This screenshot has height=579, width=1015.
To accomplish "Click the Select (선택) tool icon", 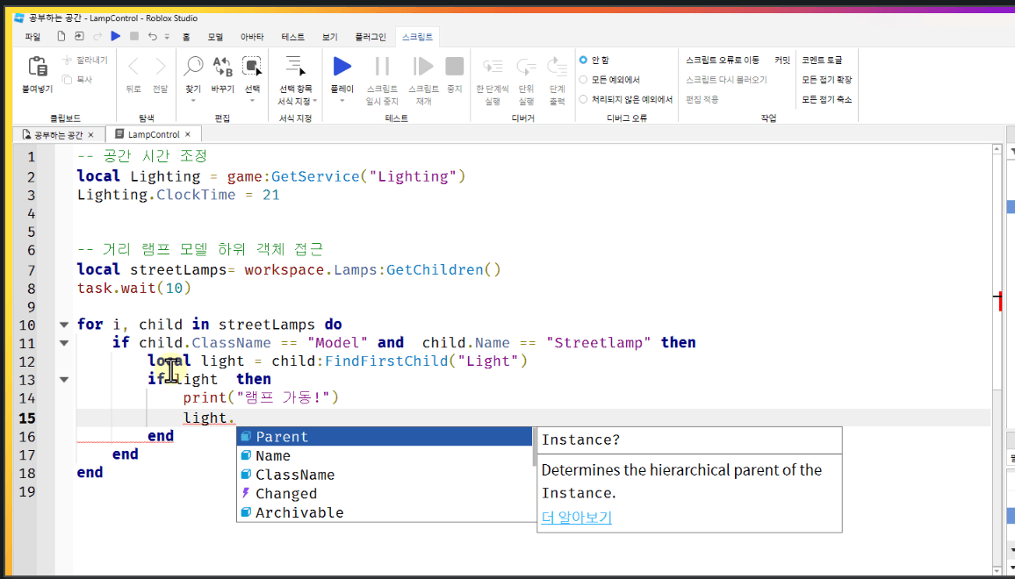I will [x=252, y=67].
